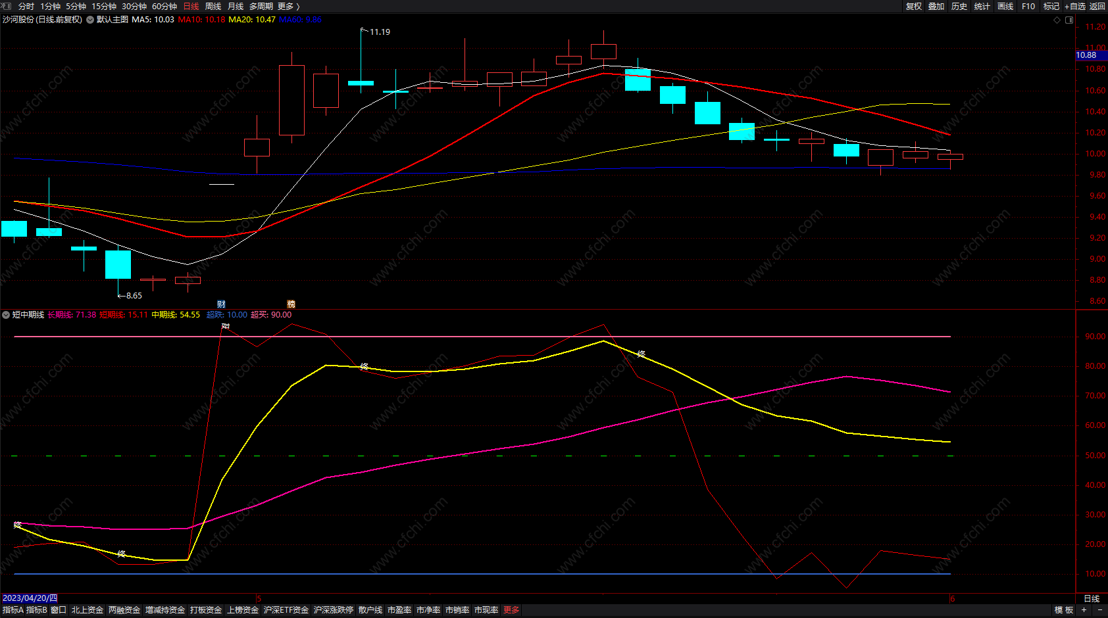Viewport: 1108px width, 618px height.
Task: Select 指标B indicator group
Action: click(x=37, y=610)
